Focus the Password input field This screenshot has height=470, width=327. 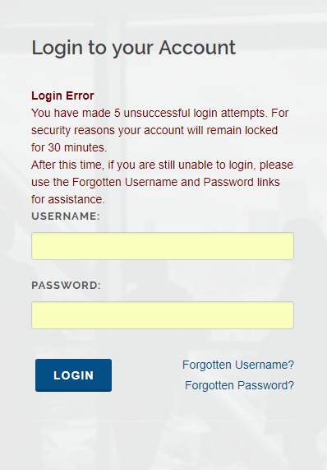(163, 315)
